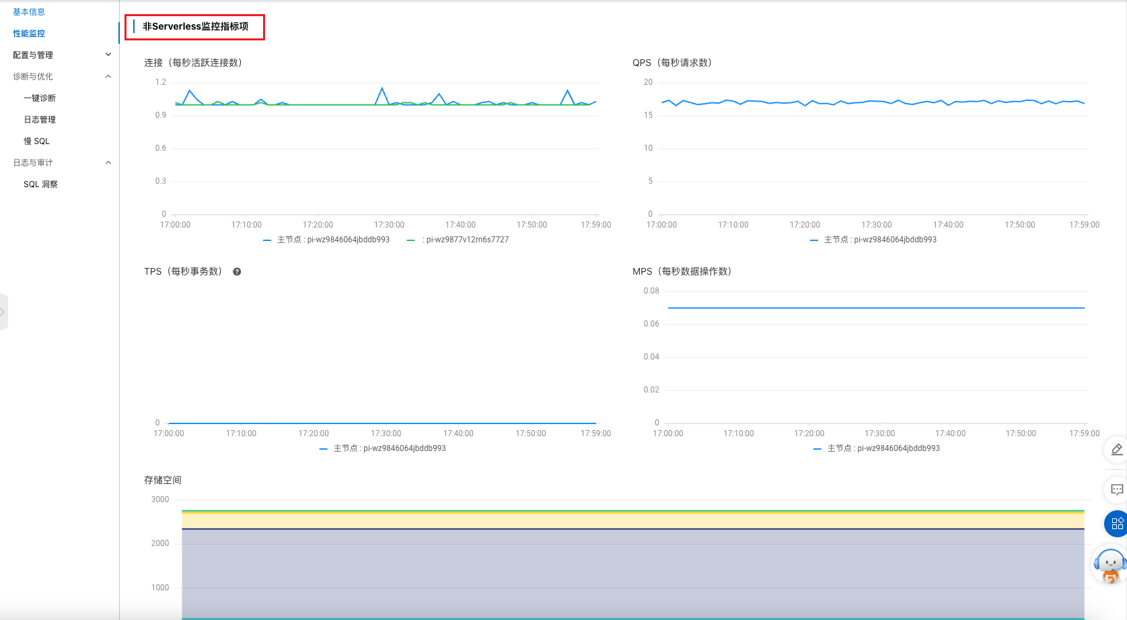Click the TPS（每秒事务数）chart title

click(183, 271)
